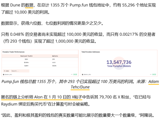Open the "Adam" source link in caption
Screen dimensions: 164x121
point(153,81)
